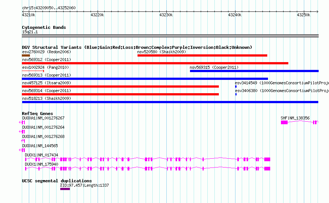Open the nsv457125 (Itsara2009) label

click(47, 83)
